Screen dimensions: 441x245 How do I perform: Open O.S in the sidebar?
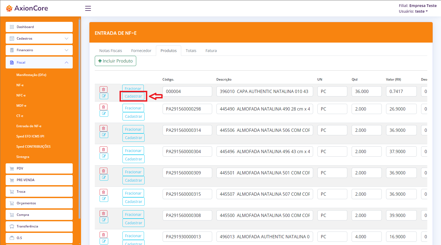click(39, 238)
